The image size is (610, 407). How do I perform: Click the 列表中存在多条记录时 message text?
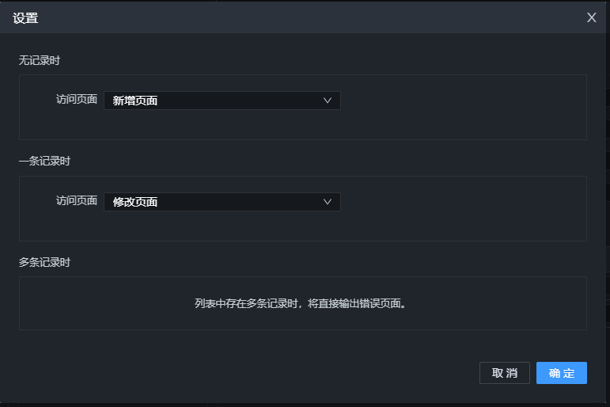coord(302,303)
